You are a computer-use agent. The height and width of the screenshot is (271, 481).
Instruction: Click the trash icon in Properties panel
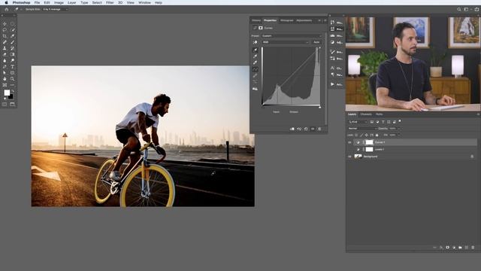click(319, 129)
